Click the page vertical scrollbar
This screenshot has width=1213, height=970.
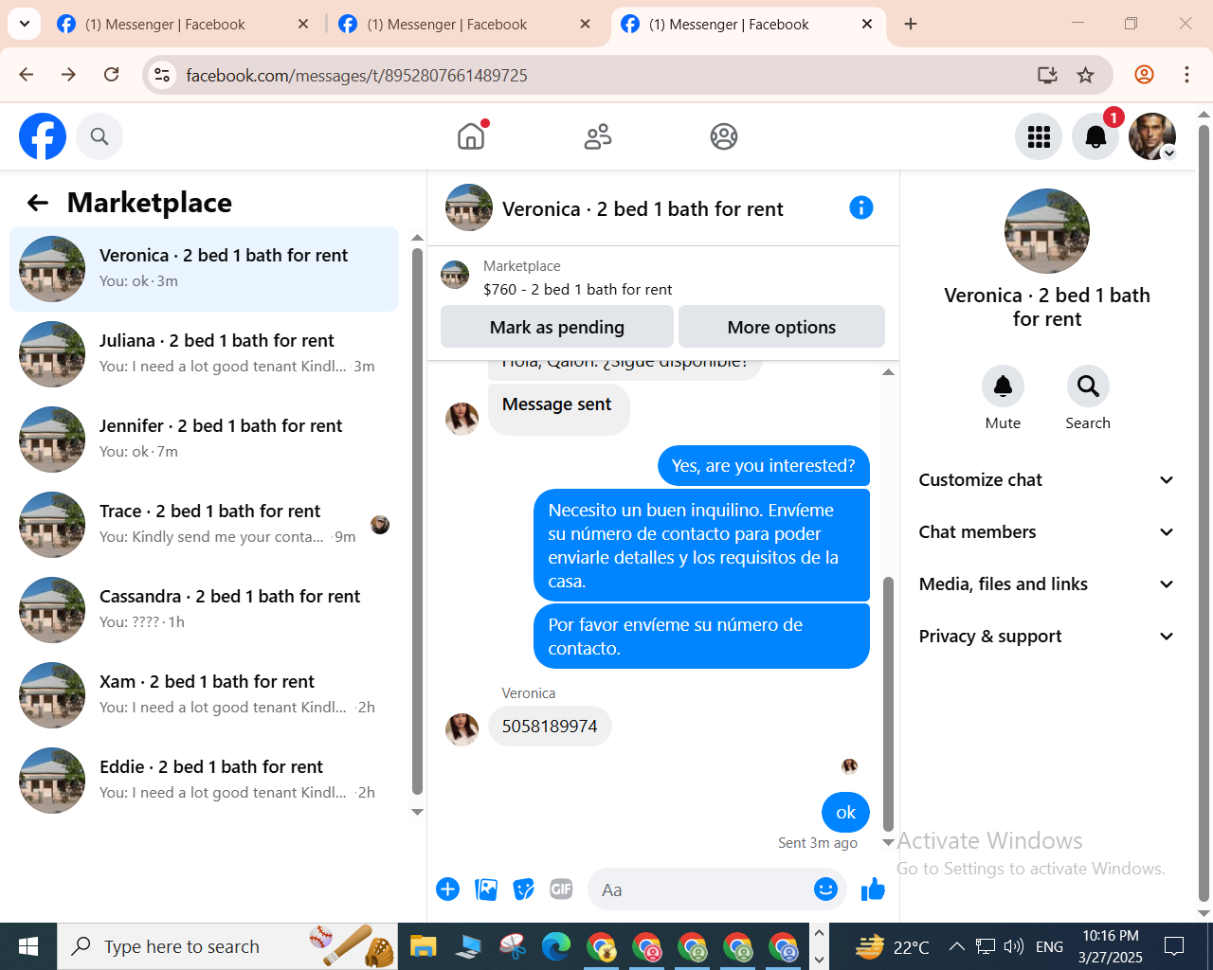pyautogui.click(x=1204, y=514)
